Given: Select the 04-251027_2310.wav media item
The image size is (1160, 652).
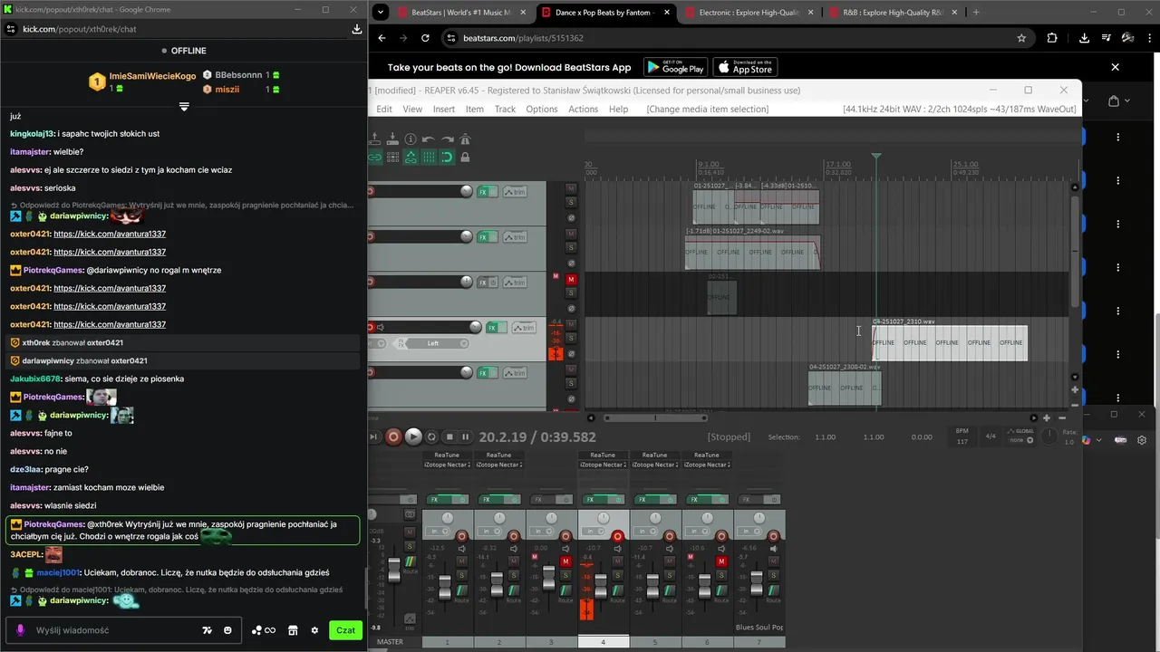Looking at the screenshot, I should coord(950,343).
